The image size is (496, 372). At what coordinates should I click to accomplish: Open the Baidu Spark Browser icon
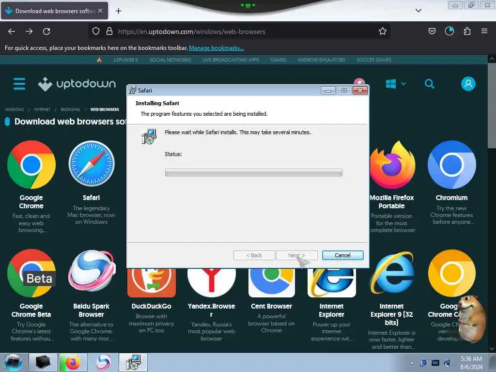pos(92,271)
